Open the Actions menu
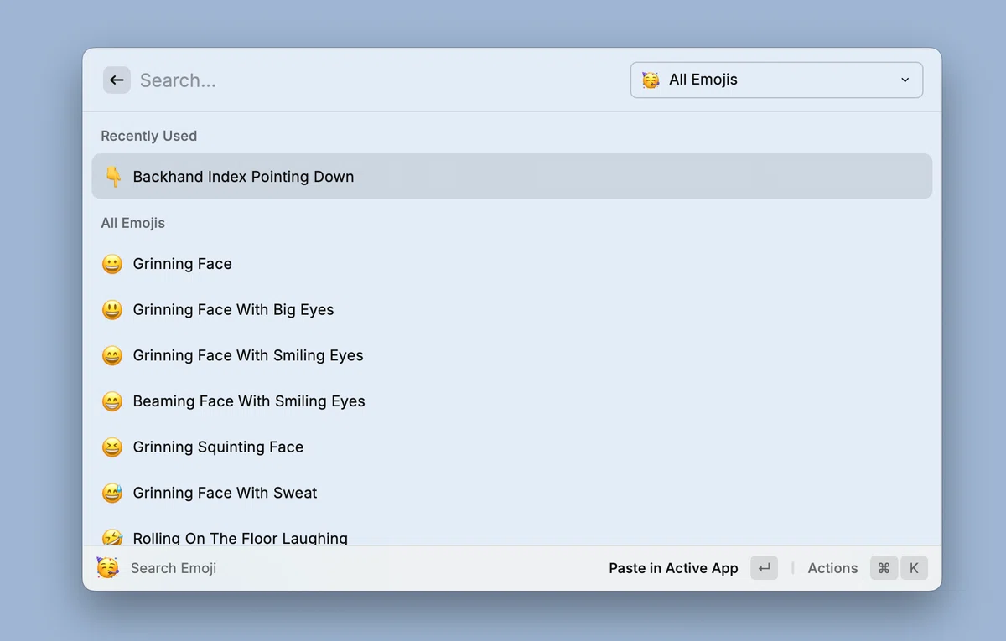Image resolution: width=1006 pixels, height=641 pixels. [x=832, y=568]
